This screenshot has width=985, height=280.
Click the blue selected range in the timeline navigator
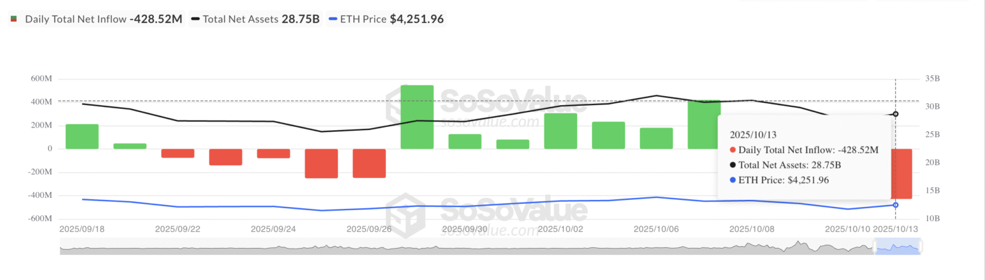click(898, 247)
